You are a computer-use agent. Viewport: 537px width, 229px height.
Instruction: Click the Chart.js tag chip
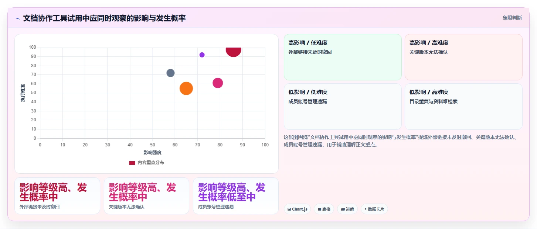pos(298,209)
